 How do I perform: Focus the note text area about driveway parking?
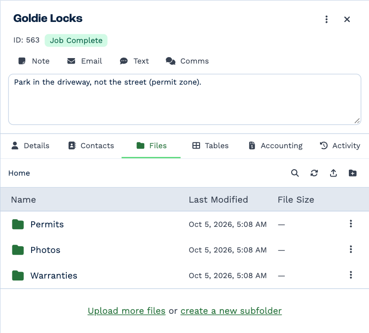(185, 99)
